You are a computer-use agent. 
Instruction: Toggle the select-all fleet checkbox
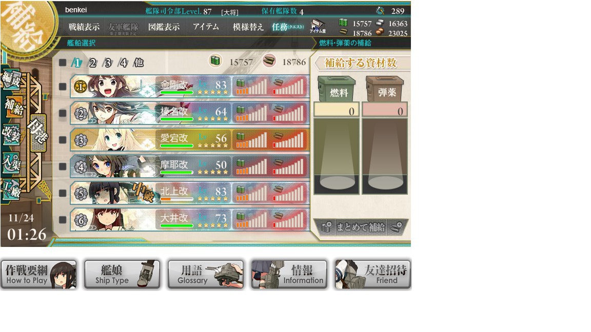63,63
